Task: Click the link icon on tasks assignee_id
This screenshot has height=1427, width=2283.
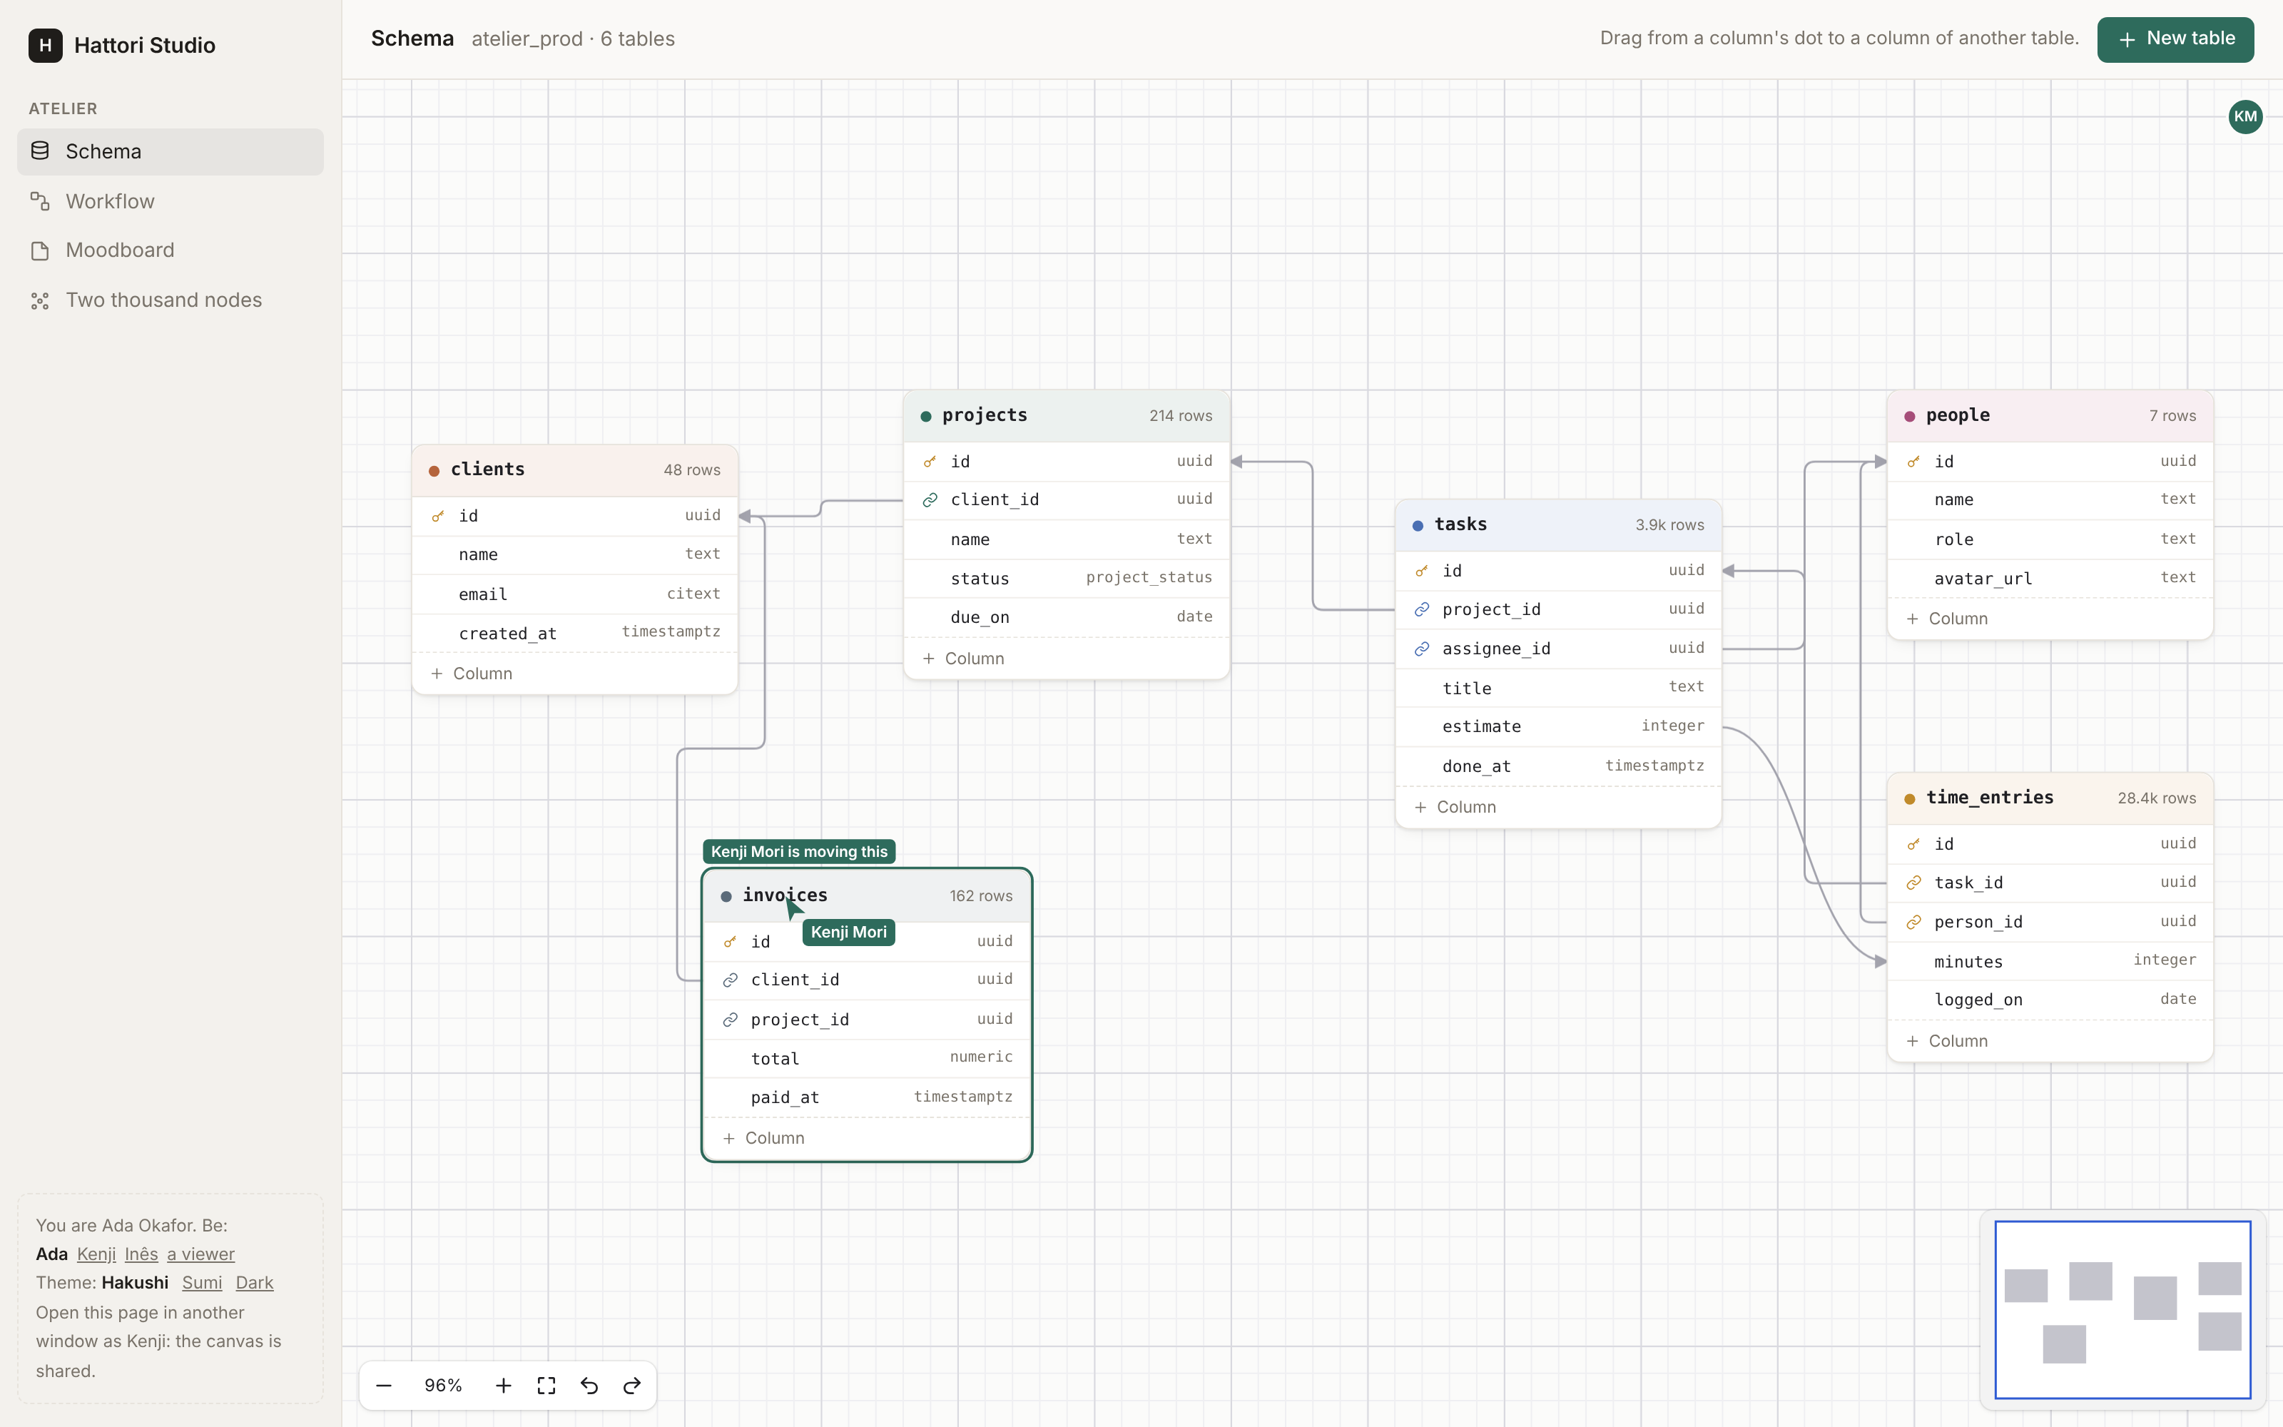Action: click(1422, 649)
